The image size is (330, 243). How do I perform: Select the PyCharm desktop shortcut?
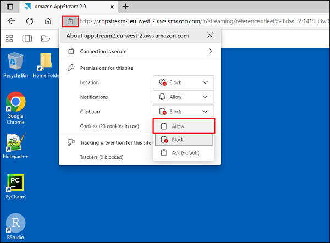(x=15, y=187)
